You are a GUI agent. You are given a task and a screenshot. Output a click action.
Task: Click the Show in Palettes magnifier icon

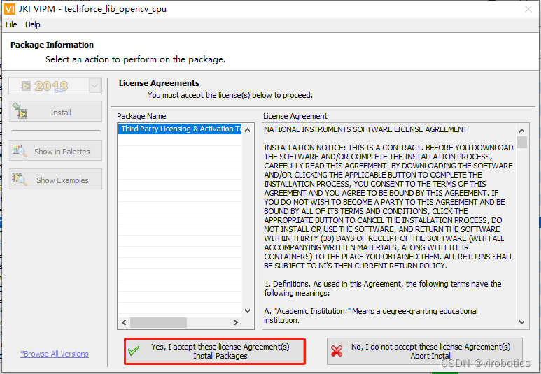pos(20,150)
